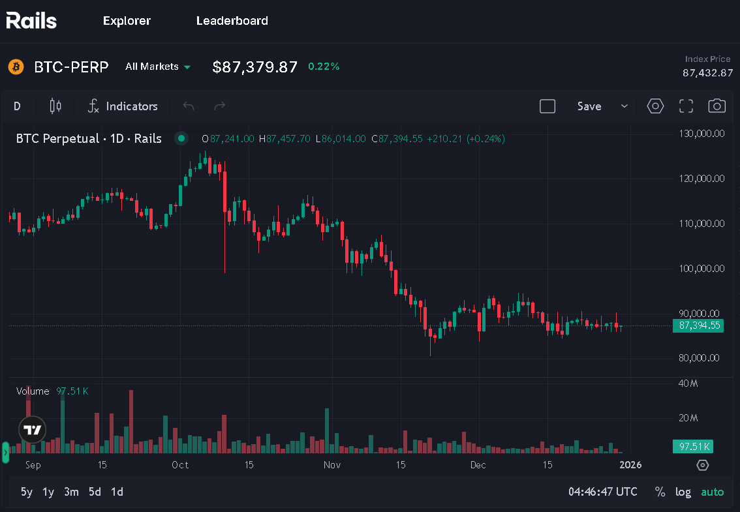Click the Volume indicator legend
This screenshot has height=512, width=740.
coord(52,391)
